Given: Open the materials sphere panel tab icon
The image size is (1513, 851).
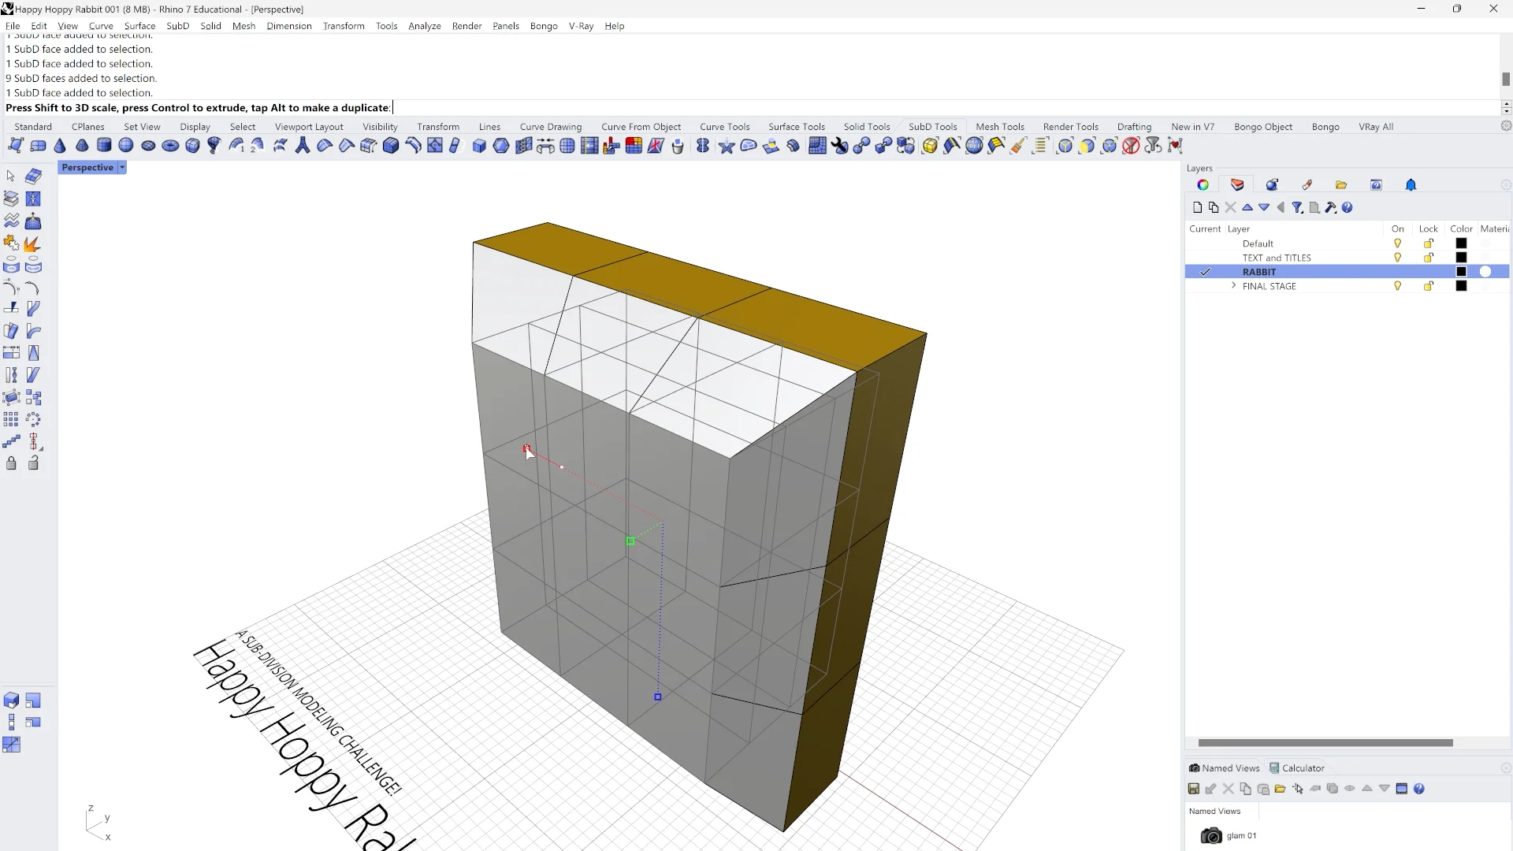Looking at the screenshot, I should 1272,185.
